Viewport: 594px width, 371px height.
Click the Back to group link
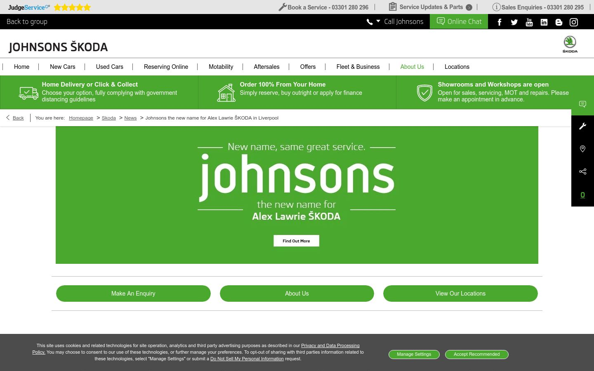coord(27,21)
